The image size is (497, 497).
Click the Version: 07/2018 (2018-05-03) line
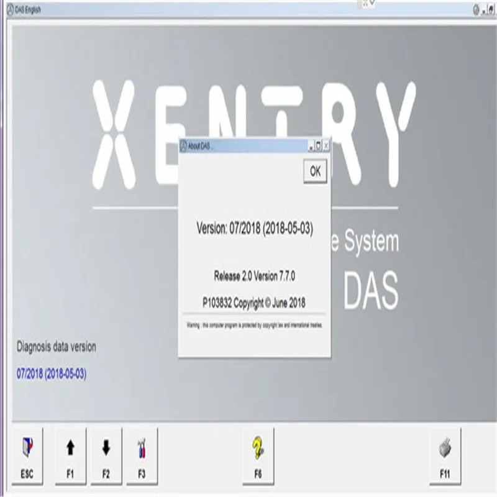255,228
